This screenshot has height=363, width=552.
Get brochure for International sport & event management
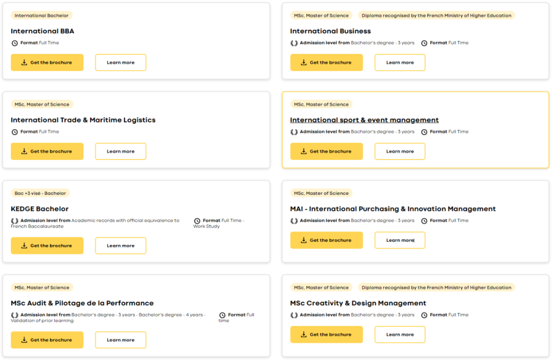[326, 151]
